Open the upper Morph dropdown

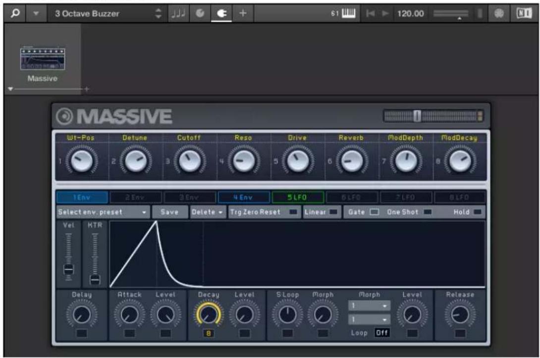[x=369, y=306]
